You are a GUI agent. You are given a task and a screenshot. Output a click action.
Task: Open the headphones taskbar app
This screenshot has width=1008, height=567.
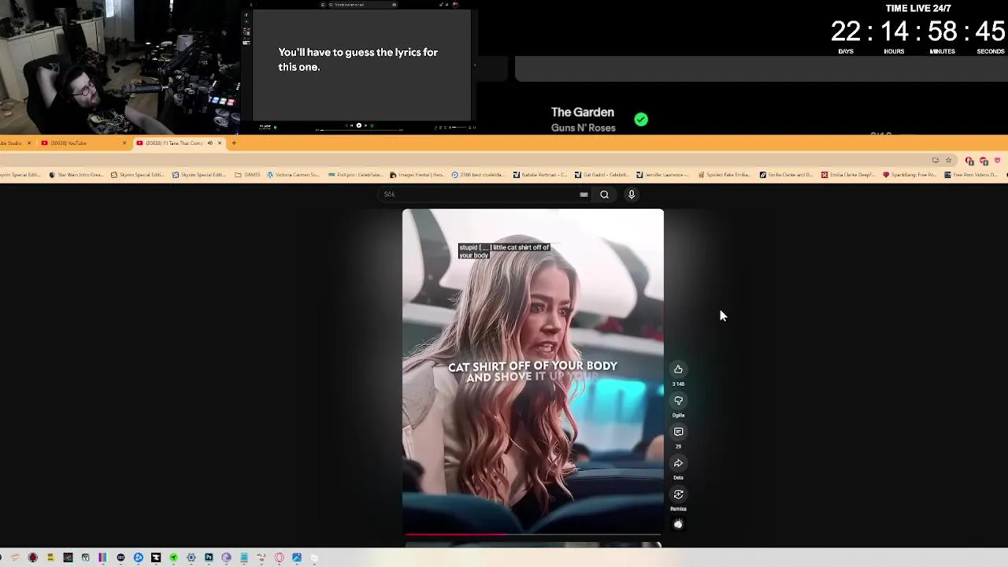(x=85, y=558)
